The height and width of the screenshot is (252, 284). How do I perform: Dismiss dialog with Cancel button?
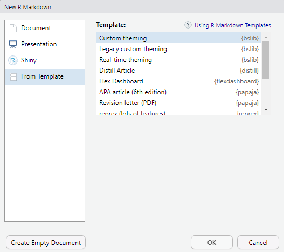pos(258,243)
